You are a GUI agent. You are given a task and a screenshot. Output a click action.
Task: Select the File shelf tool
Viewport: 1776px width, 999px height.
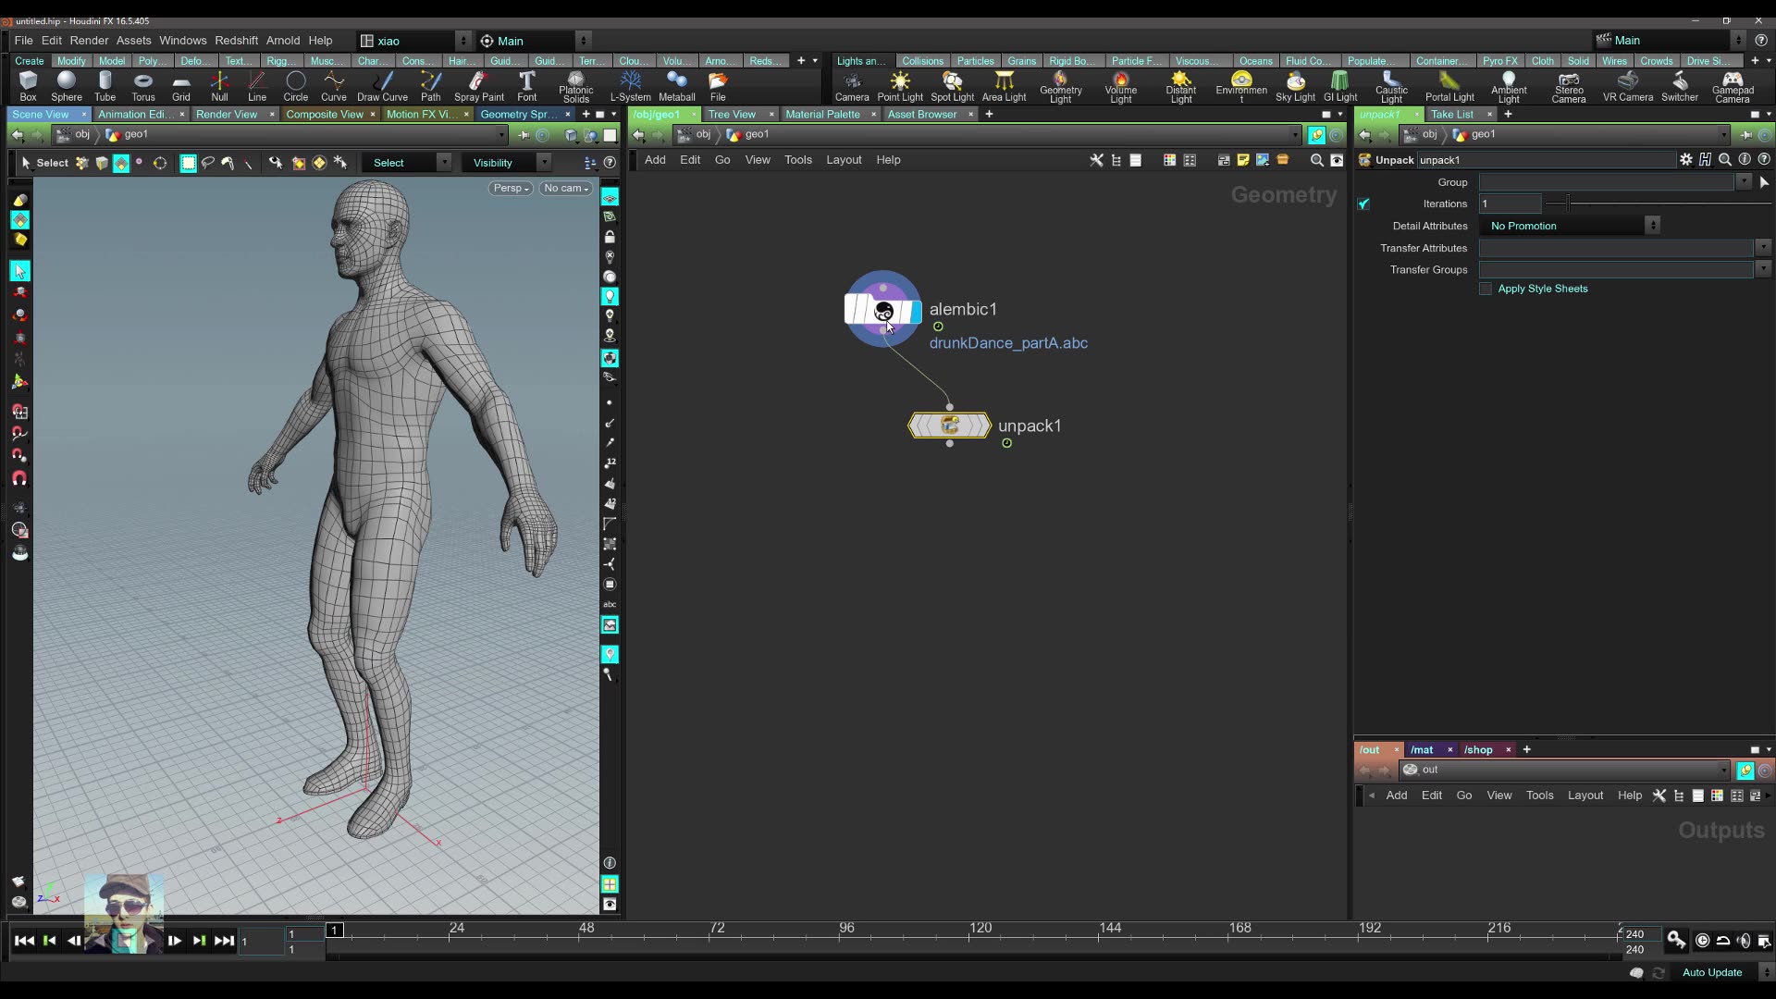click(718, 86)
